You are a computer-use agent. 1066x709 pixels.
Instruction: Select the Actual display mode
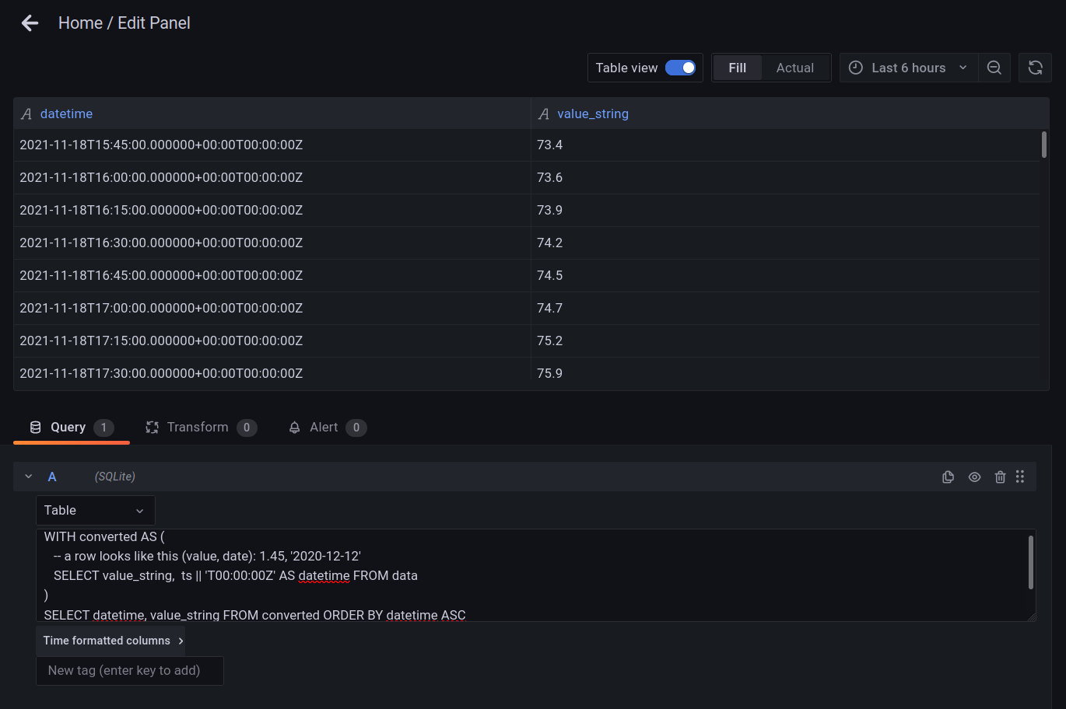[794, 68]
